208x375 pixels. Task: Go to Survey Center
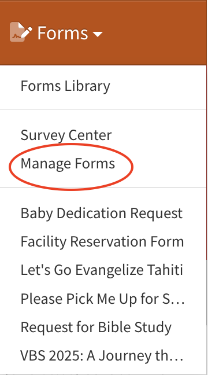pos(66,135)
